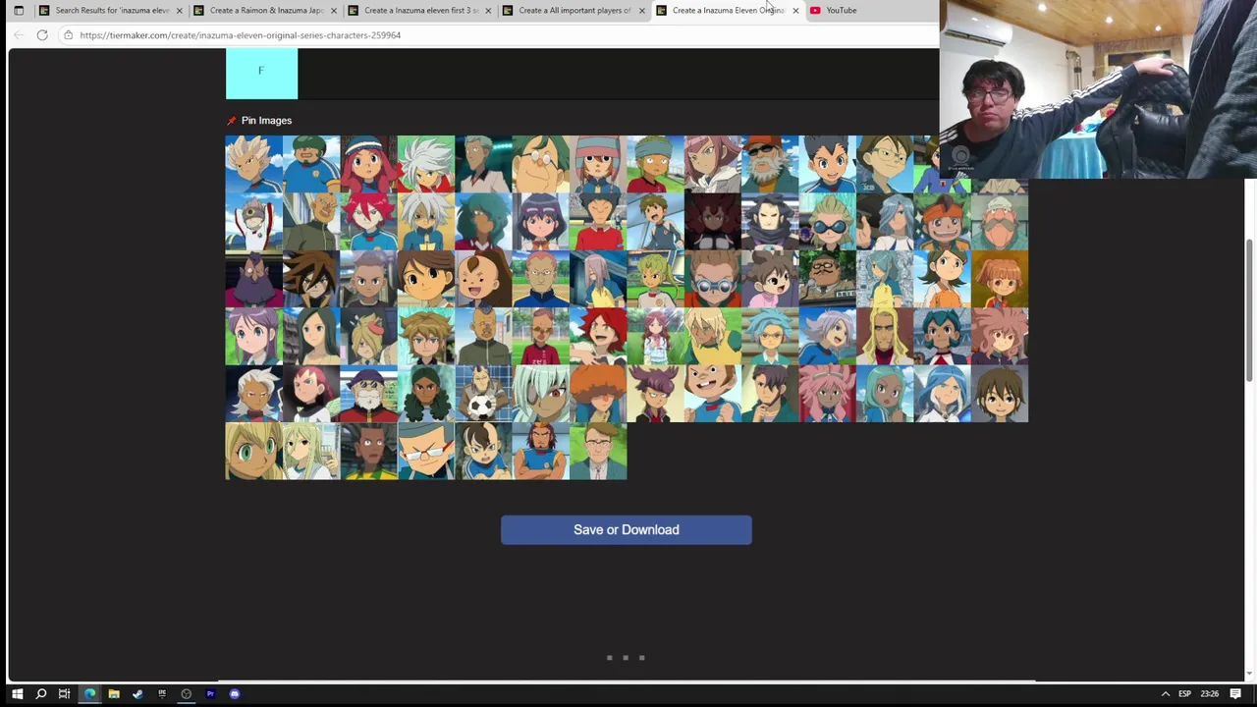The height and width of the screenshot is (707, 1257).
Task: Switch to the YouTube tab
Action: tap(841, 10)
